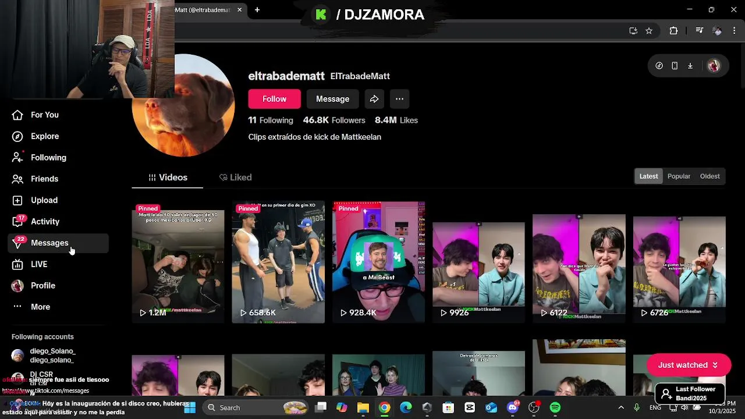745x419 pixels.
Task: Open Microsoft Edge from the taskbar
Action: [406, 407]
